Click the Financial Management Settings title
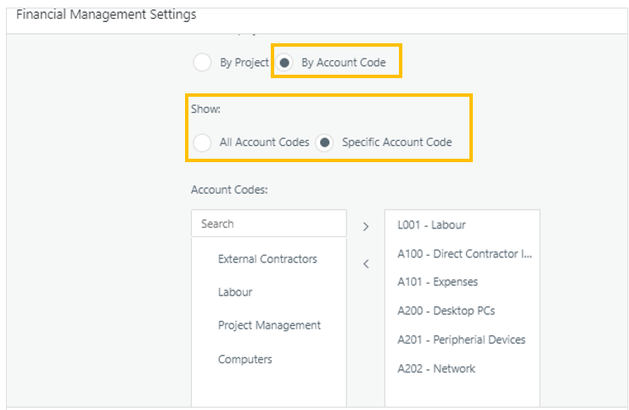629x410 pixels. click(x=106, y=15)
